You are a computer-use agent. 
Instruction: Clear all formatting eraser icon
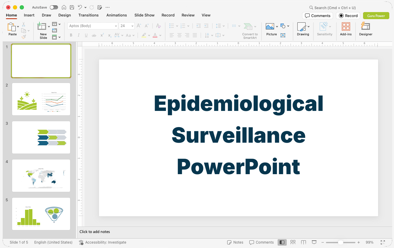point(159,26)
